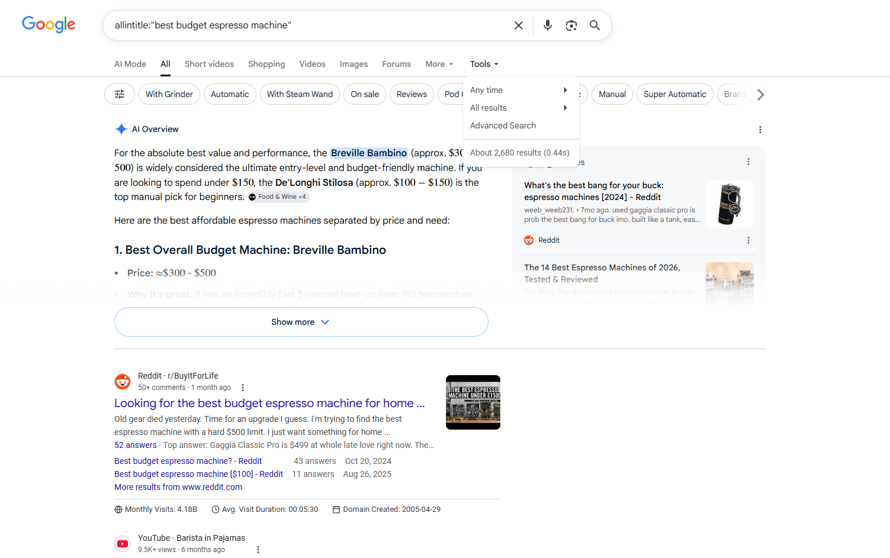Click 'More results from www.reddit.com'
Image resolution: width=890 pixels, height=558 pixels.
(x=178, y=487)
